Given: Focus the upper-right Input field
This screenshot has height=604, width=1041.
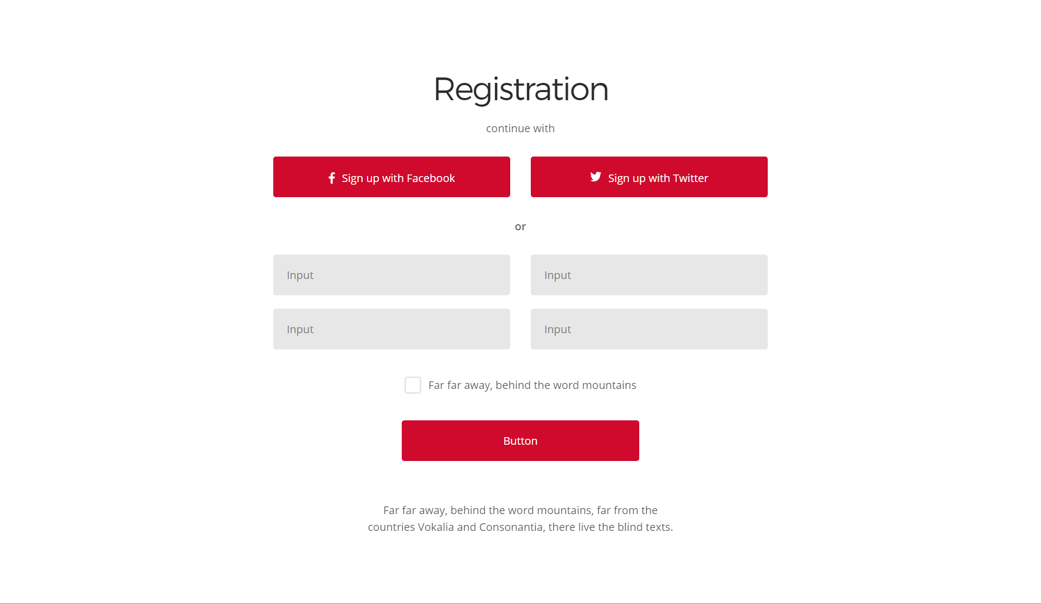Looking at the screenshot, I should coord(649,275).
